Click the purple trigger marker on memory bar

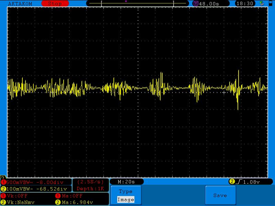126,2
